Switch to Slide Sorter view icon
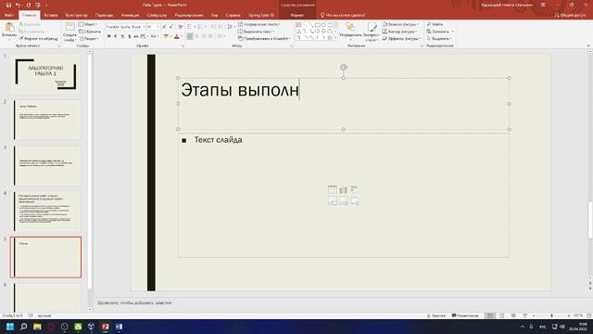The height and width of the screenshot is (334, 593). point(502,315)
